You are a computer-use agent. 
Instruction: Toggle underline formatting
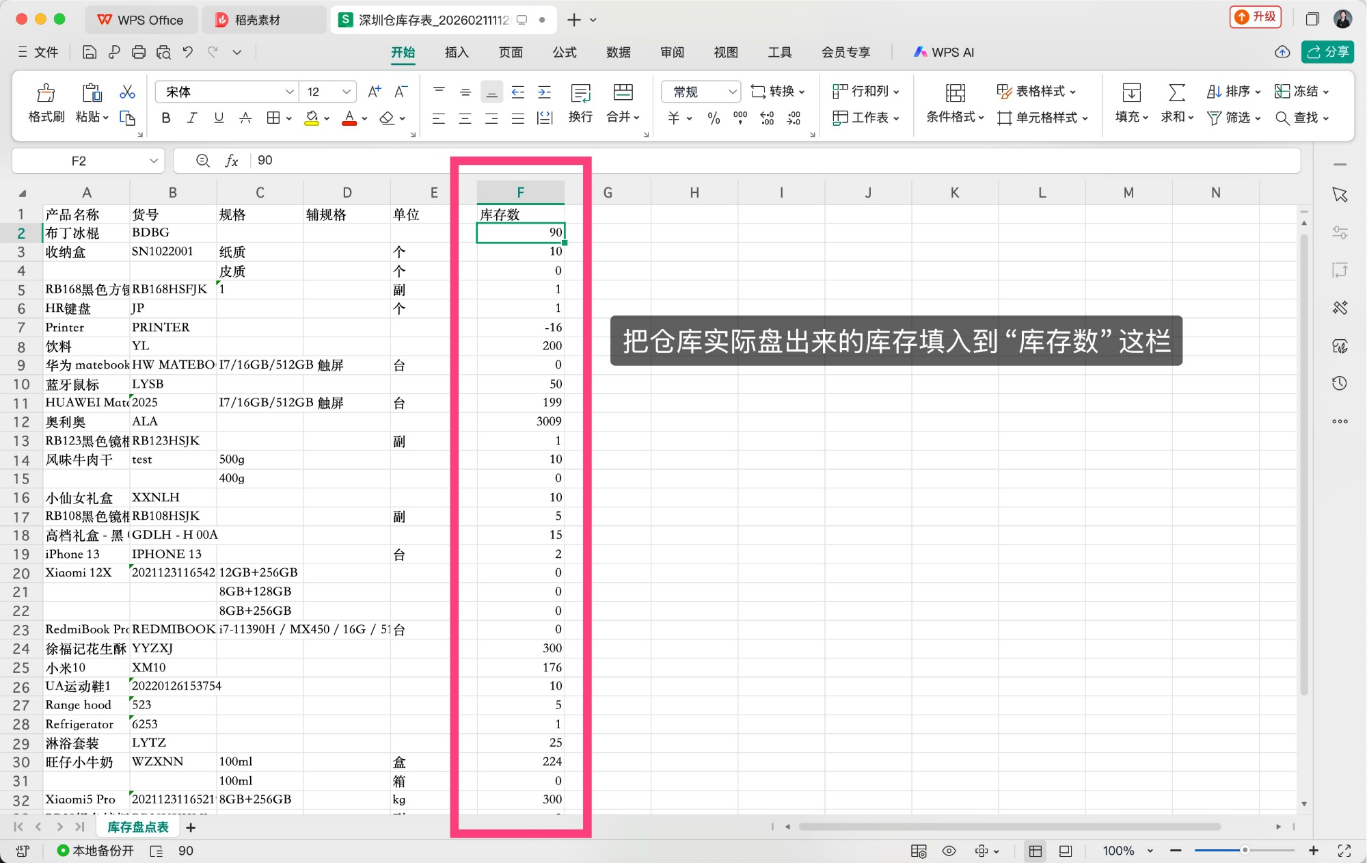218,118
